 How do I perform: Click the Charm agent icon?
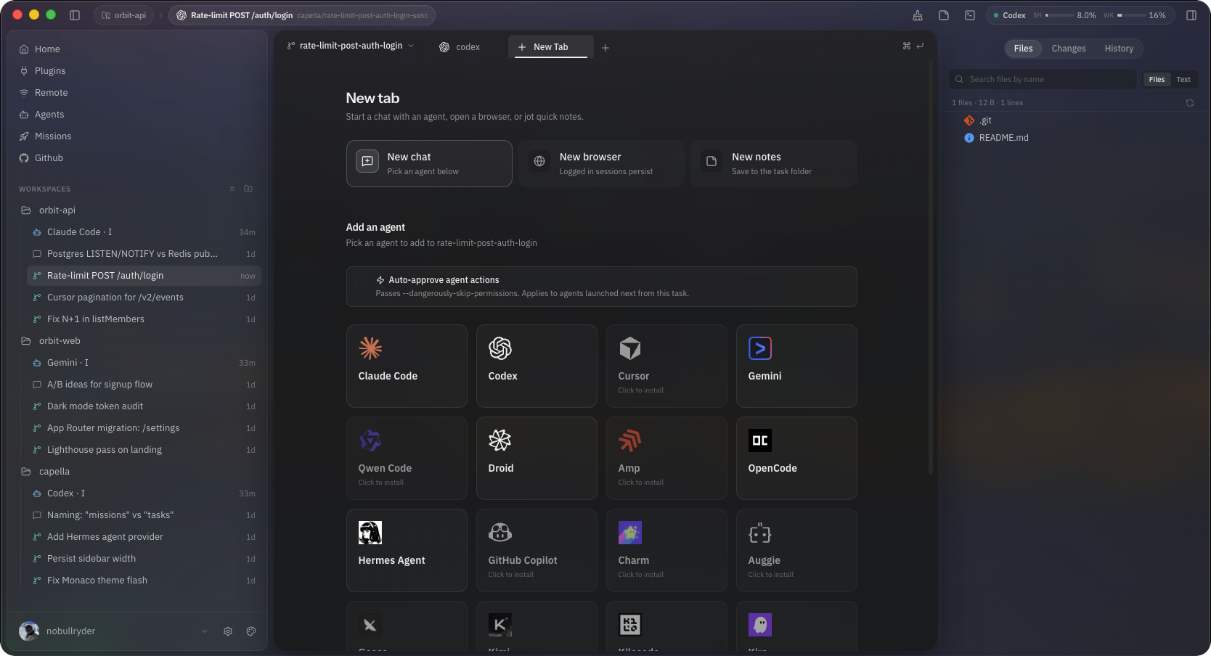630,533
